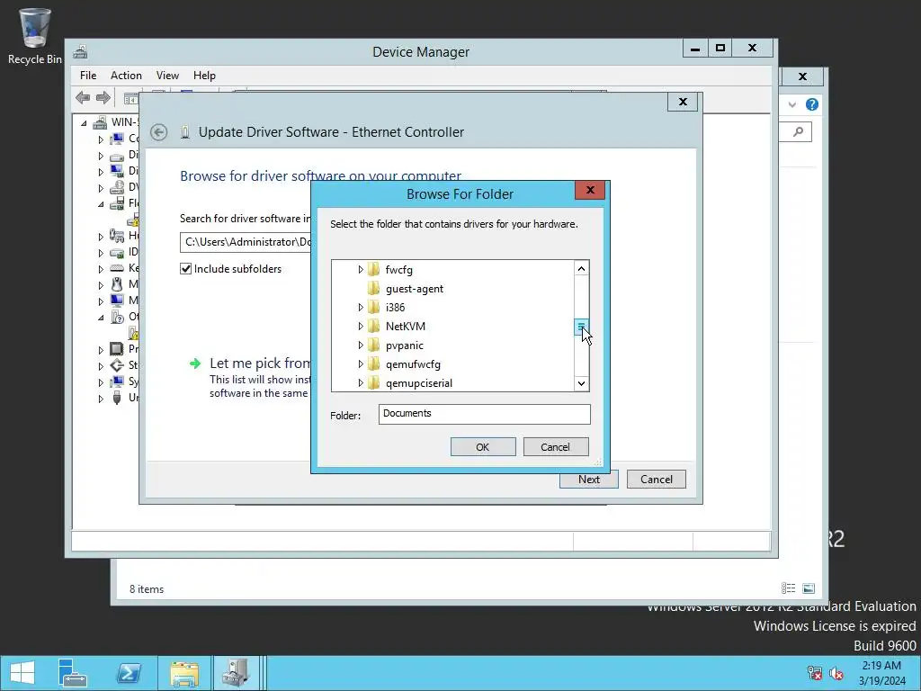Confirm folder selection with OK

483,447
